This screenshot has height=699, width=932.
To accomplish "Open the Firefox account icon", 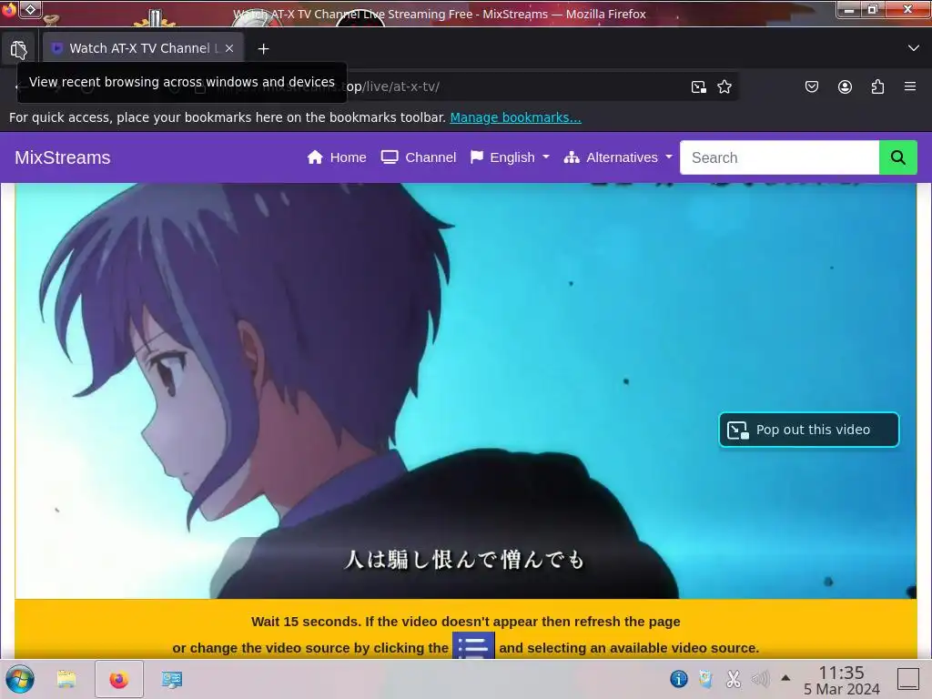I will pyautogui.click(x=845, y=86).
